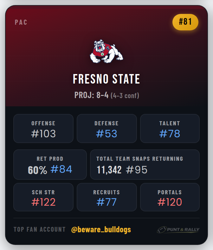Viewport: 213px width, 250px height.
Task: Click the Top Fan Account label
Action: [x=40, y=229]
